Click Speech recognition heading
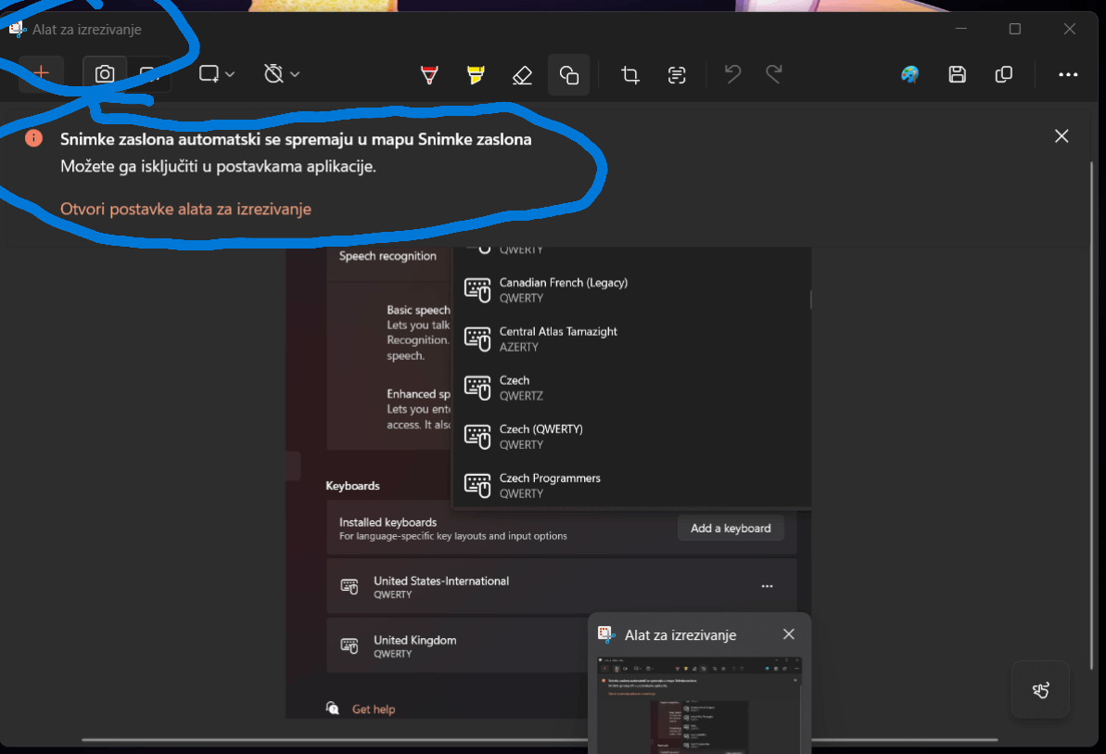 [x=388, y=256]
